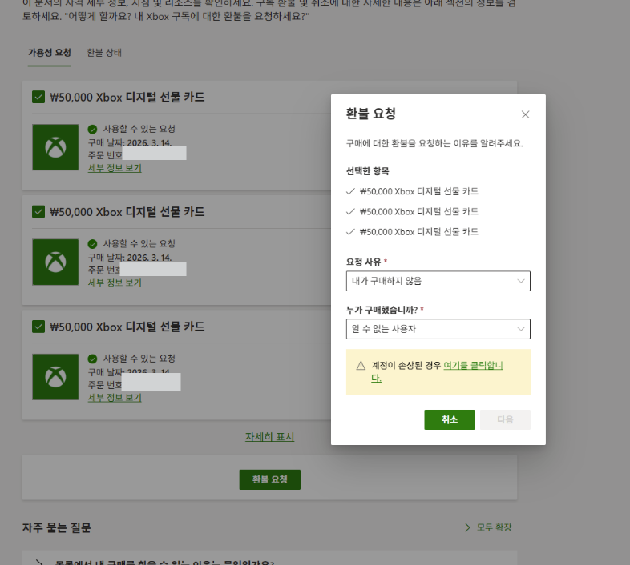The image size is (630, 565).
Task: Click the 자주 묻는 질문 heading
Action: 57,527
